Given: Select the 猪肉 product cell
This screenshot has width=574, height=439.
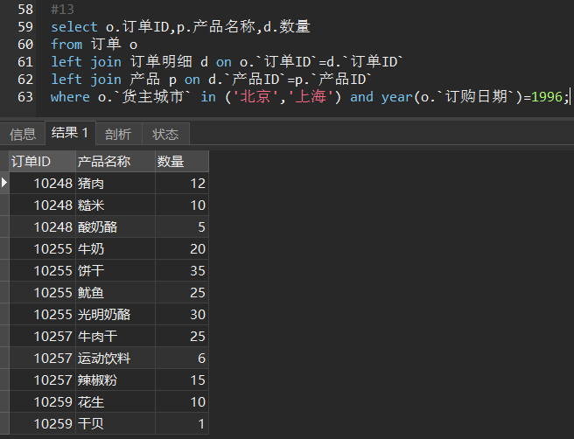Looking at the screenshot, I should [114, 183].
